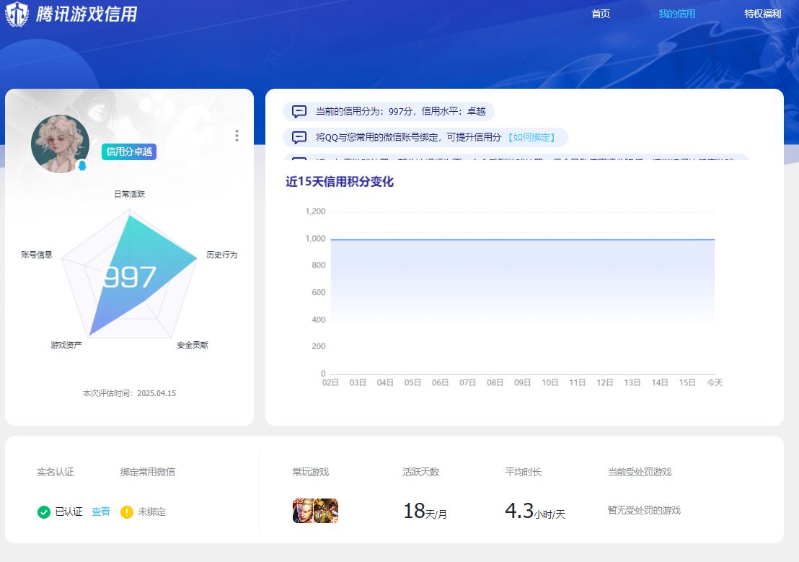Click the 1,200 value on chart y-axis
Viewport: 799px width, 562px height.
click(x=315, y=211)
